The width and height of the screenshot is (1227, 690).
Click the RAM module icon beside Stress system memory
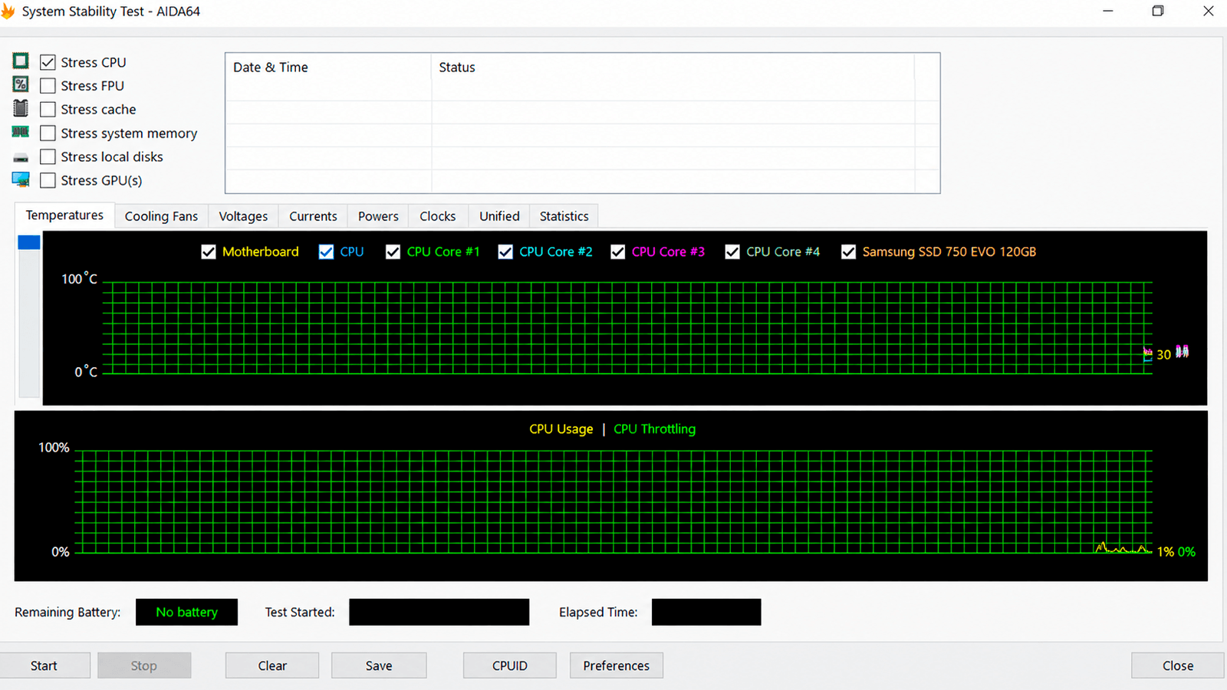(21, 132)
